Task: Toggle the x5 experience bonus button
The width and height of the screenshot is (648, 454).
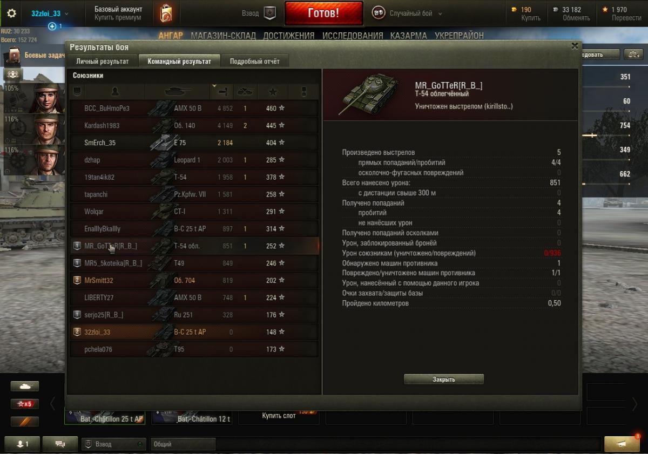Action: (25, 404)
